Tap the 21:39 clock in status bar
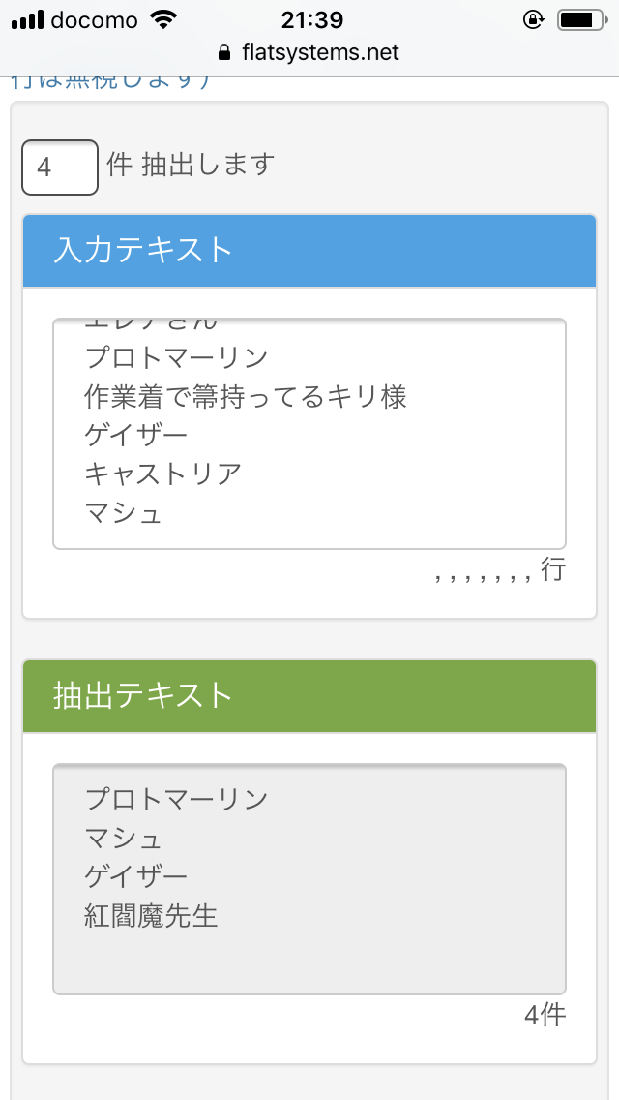Screen dimensions: 619x1100 pos(311,19)
